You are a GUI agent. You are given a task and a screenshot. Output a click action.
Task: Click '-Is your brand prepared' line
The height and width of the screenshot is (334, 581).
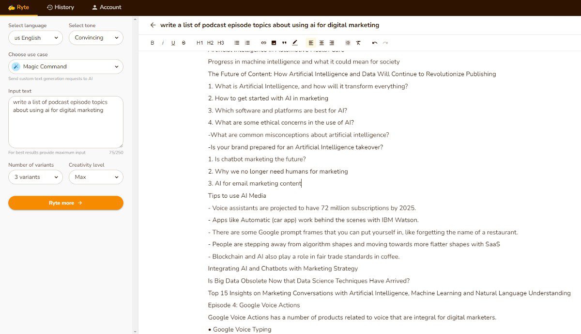tap(296, 147)
